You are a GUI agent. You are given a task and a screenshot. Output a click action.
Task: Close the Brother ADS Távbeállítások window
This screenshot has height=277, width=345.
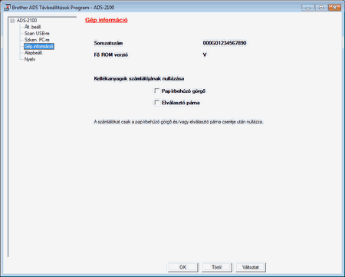(x=335, y=8)
